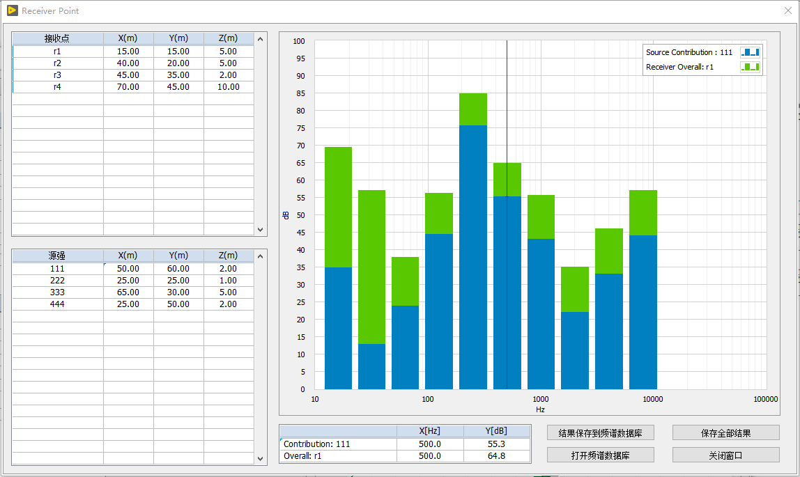Select receiver point r3 in the table
Screen dimensions: 800x477
coord(57,75)
